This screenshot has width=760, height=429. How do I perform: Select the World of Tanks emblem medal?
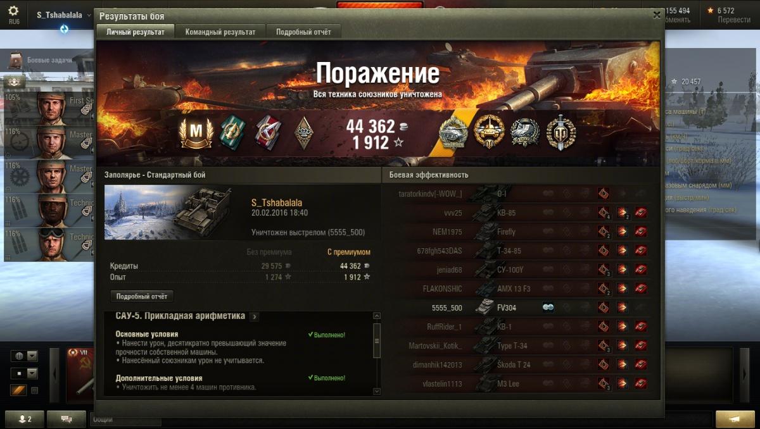point(560,132)
